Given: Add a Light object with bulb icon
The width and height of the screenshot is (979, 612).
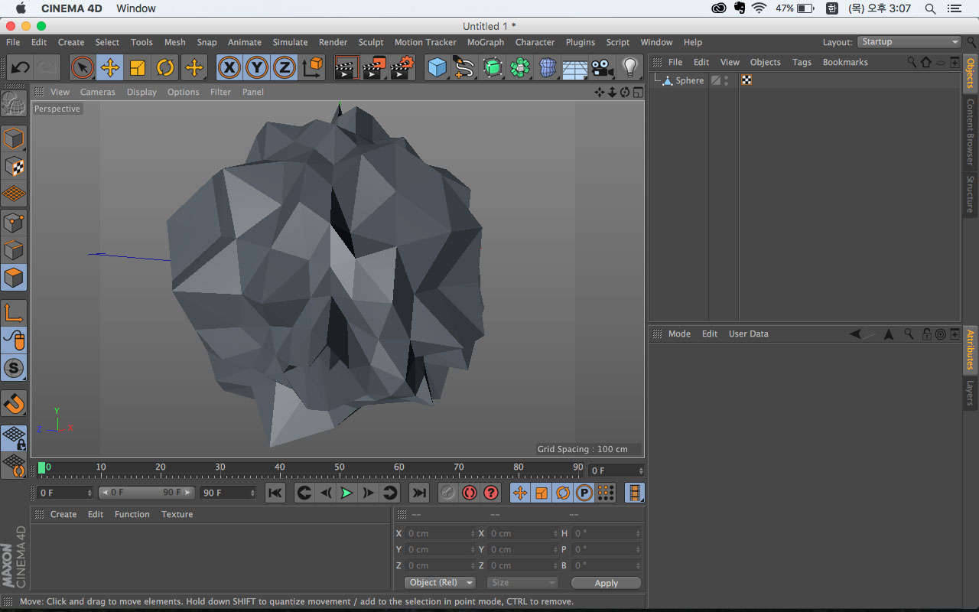Looking at the screenshot, I should [630, 67].
